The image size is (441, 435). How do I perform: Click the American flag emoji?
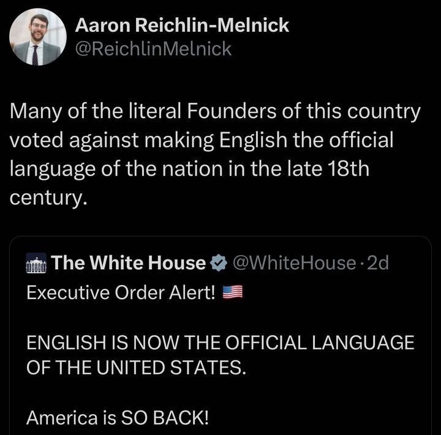(233, 292)
